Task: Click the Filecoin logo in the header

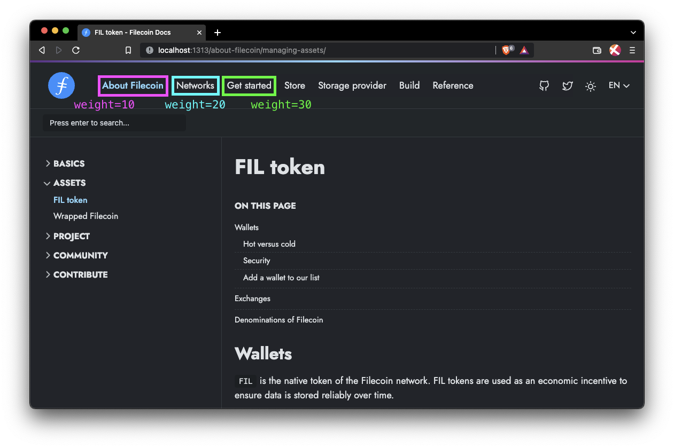Action: coord(61,85)
